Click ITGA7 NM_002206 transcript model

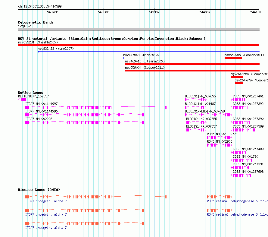pyautogui.click(x=85, y=122)
